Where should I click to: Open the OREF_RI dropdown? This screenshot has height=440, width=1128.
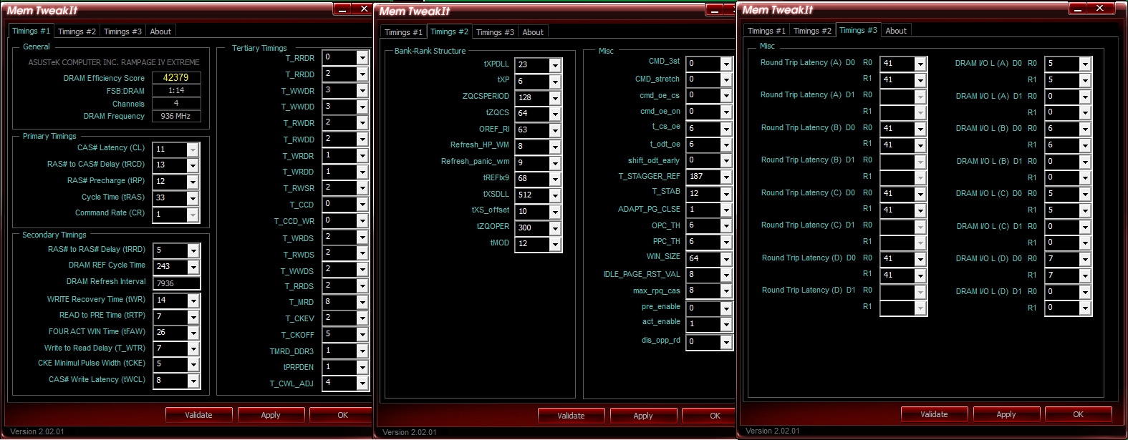coord(555,130)
